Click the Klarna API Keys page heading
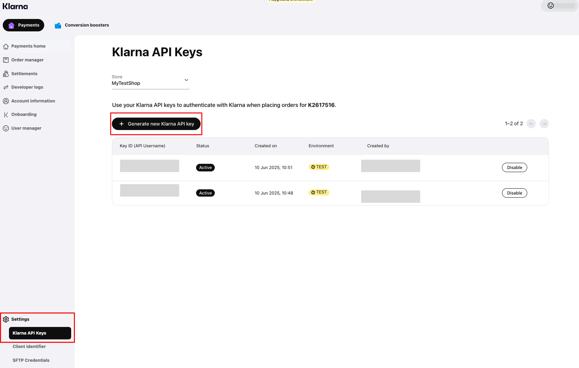Image resolution: width=579 pixels, height=368 pixels. pyautogui.click(x=157, y=52)
